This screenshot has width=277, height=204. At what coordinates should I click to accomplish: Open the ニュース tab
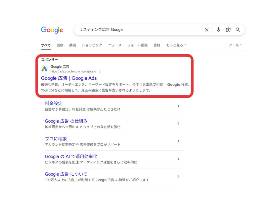pos(115,45)
